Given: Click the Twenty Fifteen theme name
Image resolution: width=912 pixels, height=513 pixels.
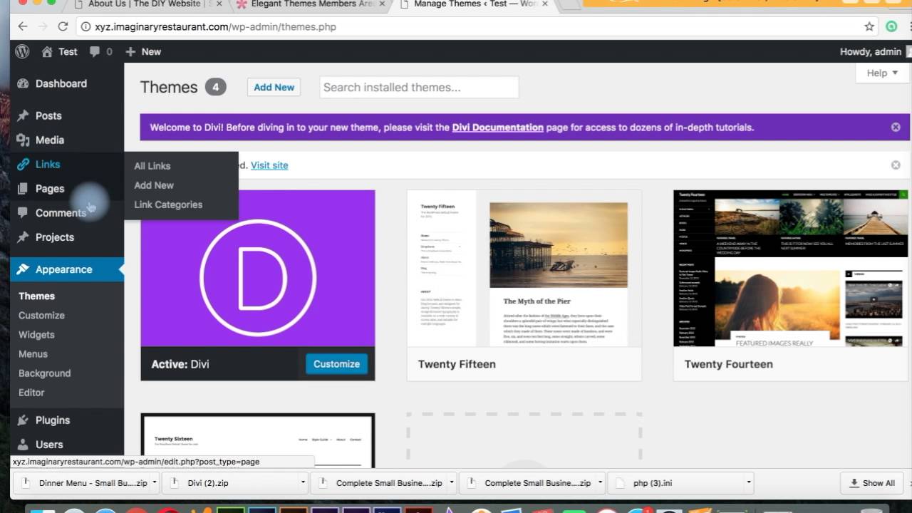Looking at the screenshot, I should click(457, 364).
